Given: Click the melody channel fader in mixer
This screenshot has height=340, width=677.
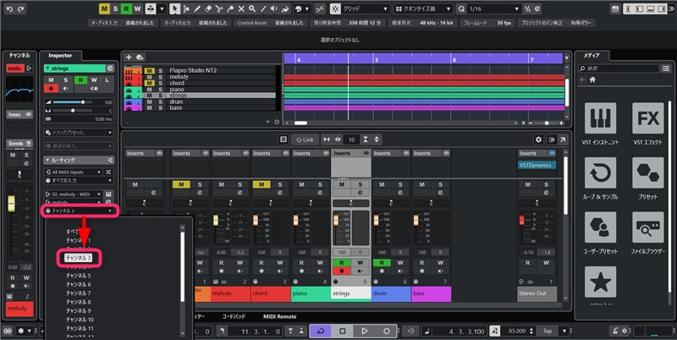Looking at the screenshot, I should pyautogui.click(x=216, y=221).
